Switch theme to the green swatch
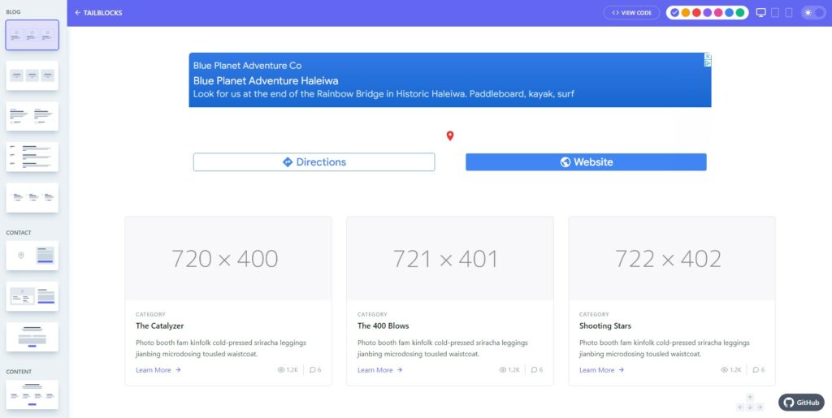 click(739, 13)
